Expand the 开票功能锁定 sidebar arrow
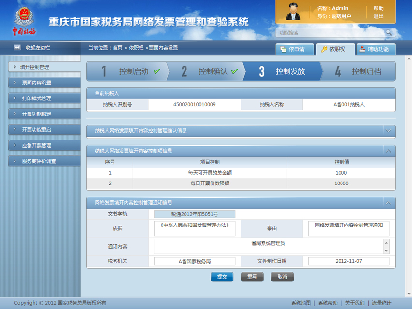Viewport: 412px width, 309px height. (15, 114)
